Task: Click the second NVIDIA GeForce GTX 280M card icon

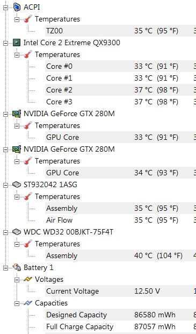Action: coord(17,149)
